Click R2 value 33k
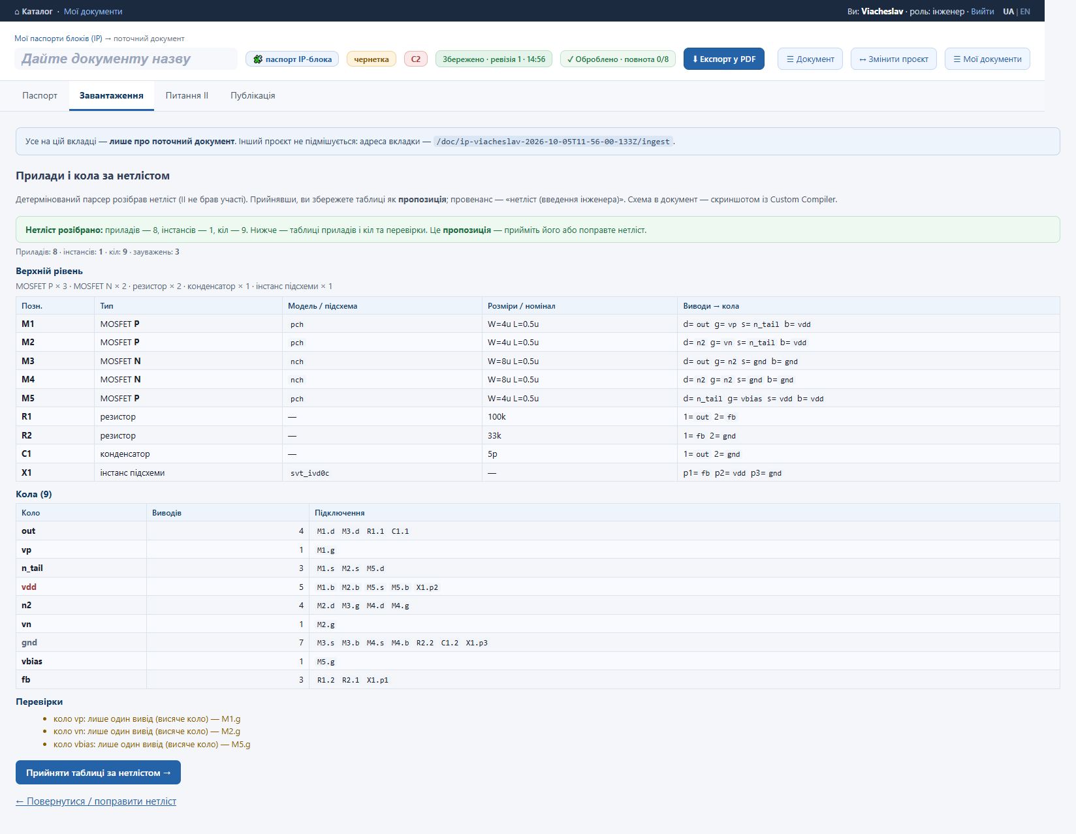 (x=494, y=435)
